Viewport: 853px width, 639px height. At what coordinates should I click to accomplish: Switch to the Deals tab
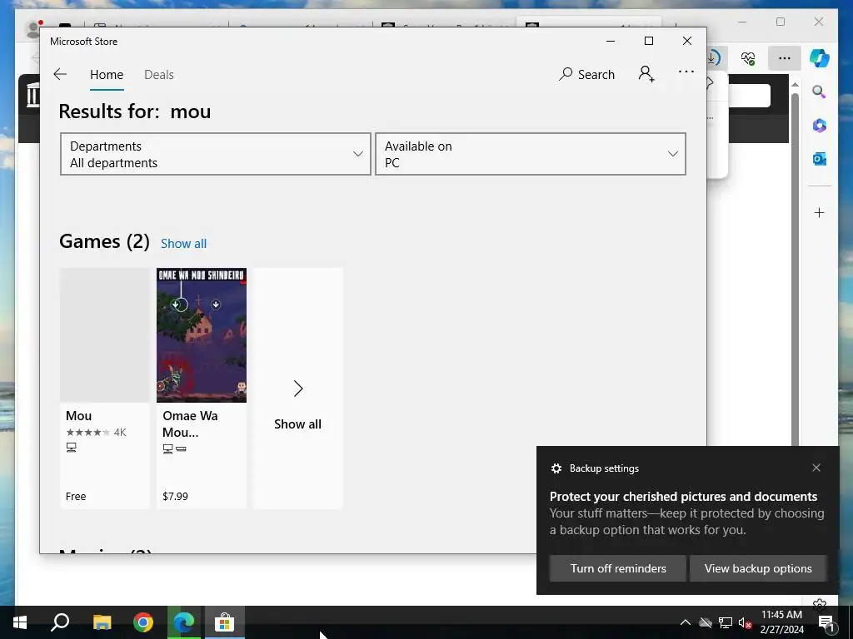(159, 74)
